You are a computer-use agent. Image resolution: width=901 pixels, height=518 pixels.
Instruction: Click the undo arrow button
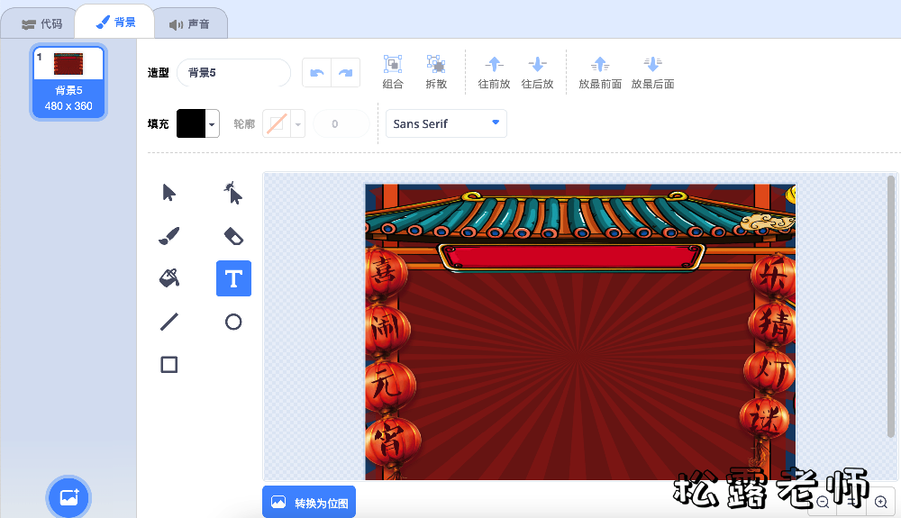pyautogui.click(x=316, y=73)
